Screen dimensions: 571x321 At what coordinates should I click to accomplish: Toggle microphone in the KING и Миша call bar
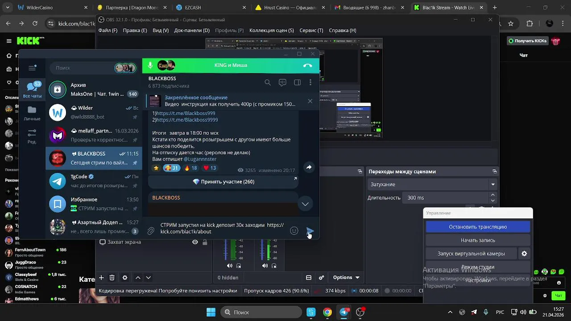pos(150,65)
